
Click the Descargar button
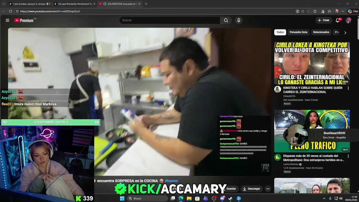pos(251,189)
